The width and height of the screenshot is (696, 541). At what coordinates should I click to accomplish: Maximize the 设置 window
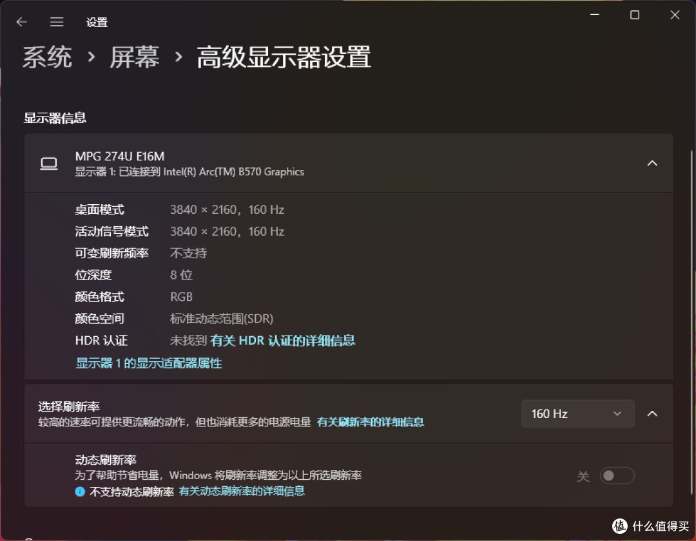point(635,15)
